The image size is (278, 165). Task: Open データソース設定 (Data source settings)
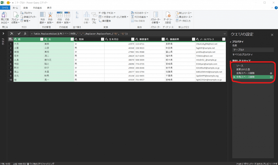[168, 15]
